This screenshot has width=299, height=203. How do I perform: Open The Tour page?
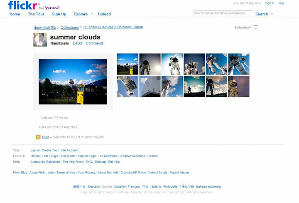pyautogui.click(x=36, y=14)
